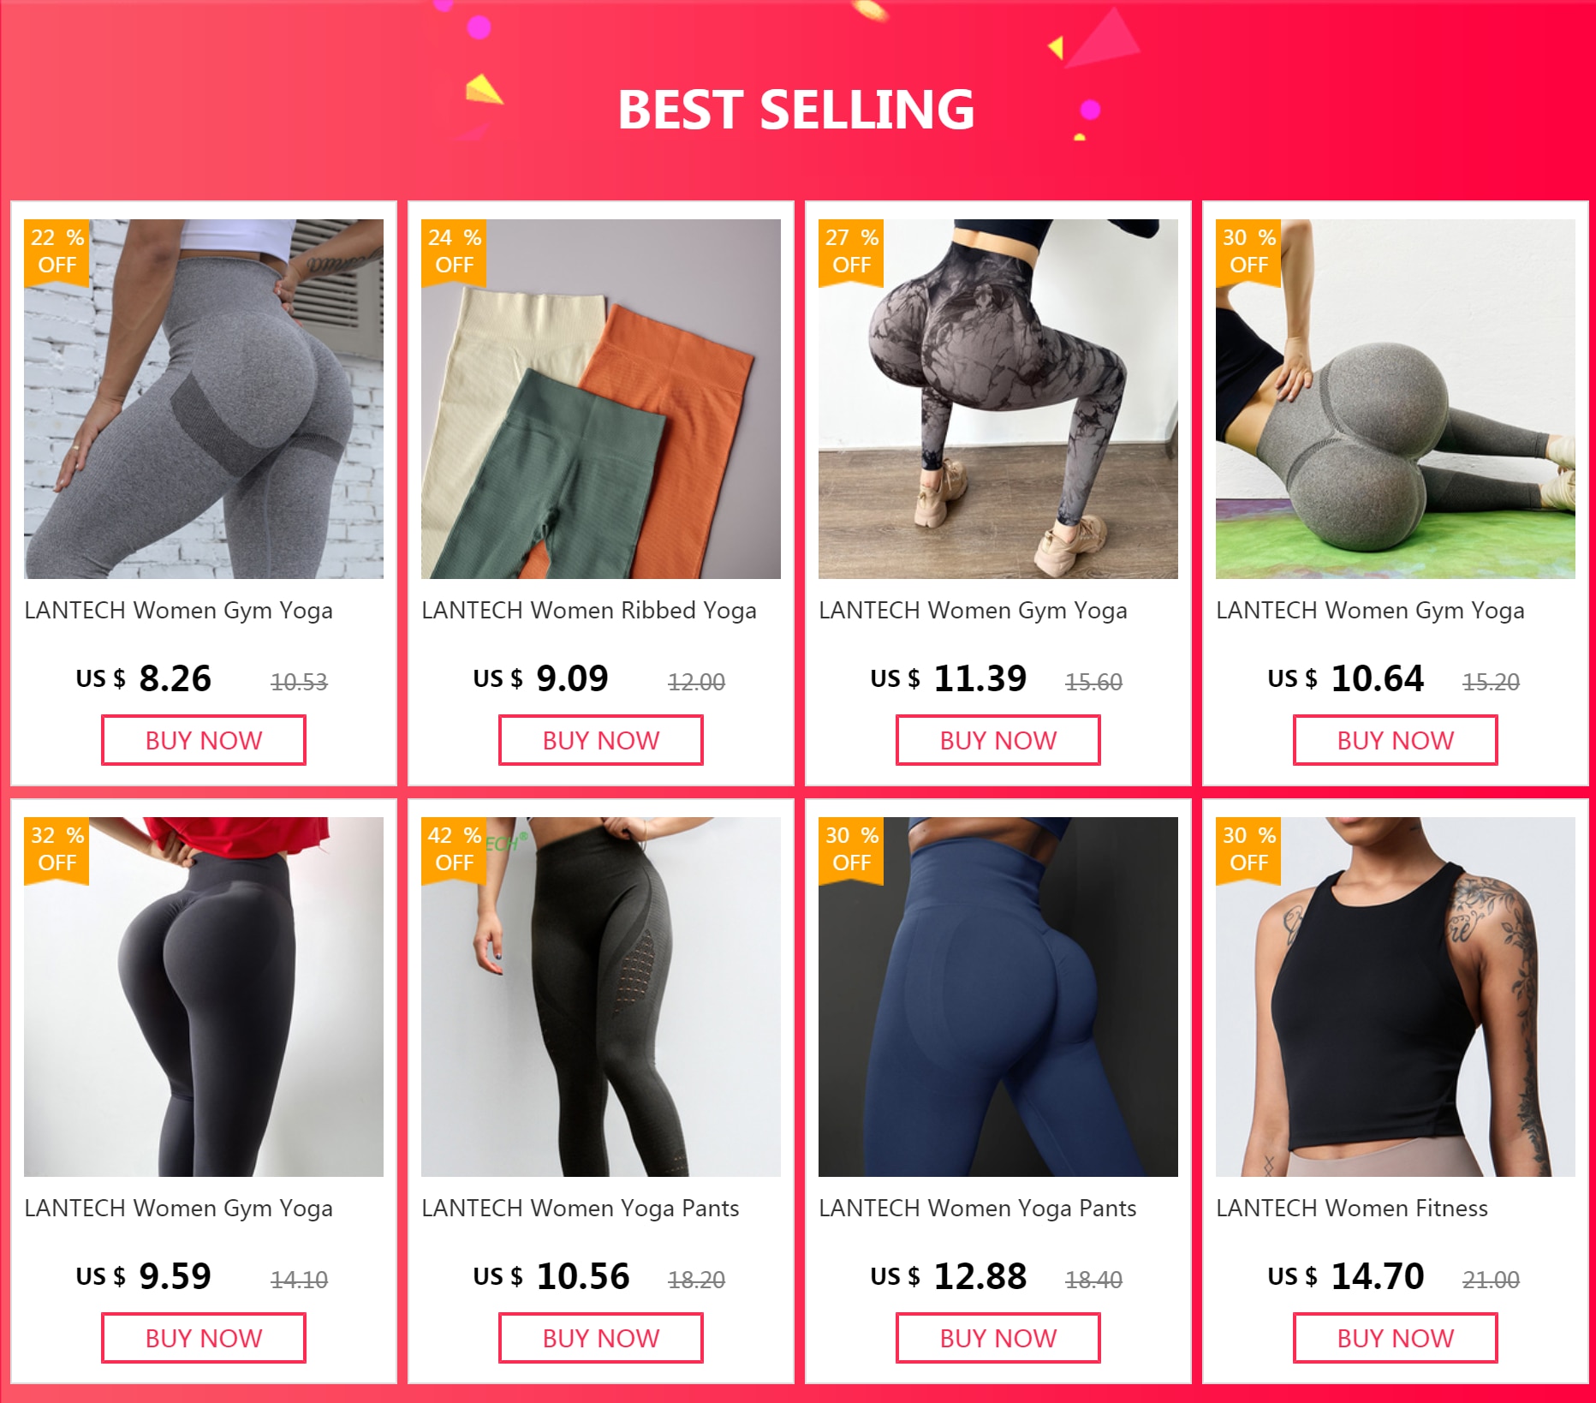
Task: Click BUY NOW under the $12.88 blue leggings
Action: (998, 1338)
